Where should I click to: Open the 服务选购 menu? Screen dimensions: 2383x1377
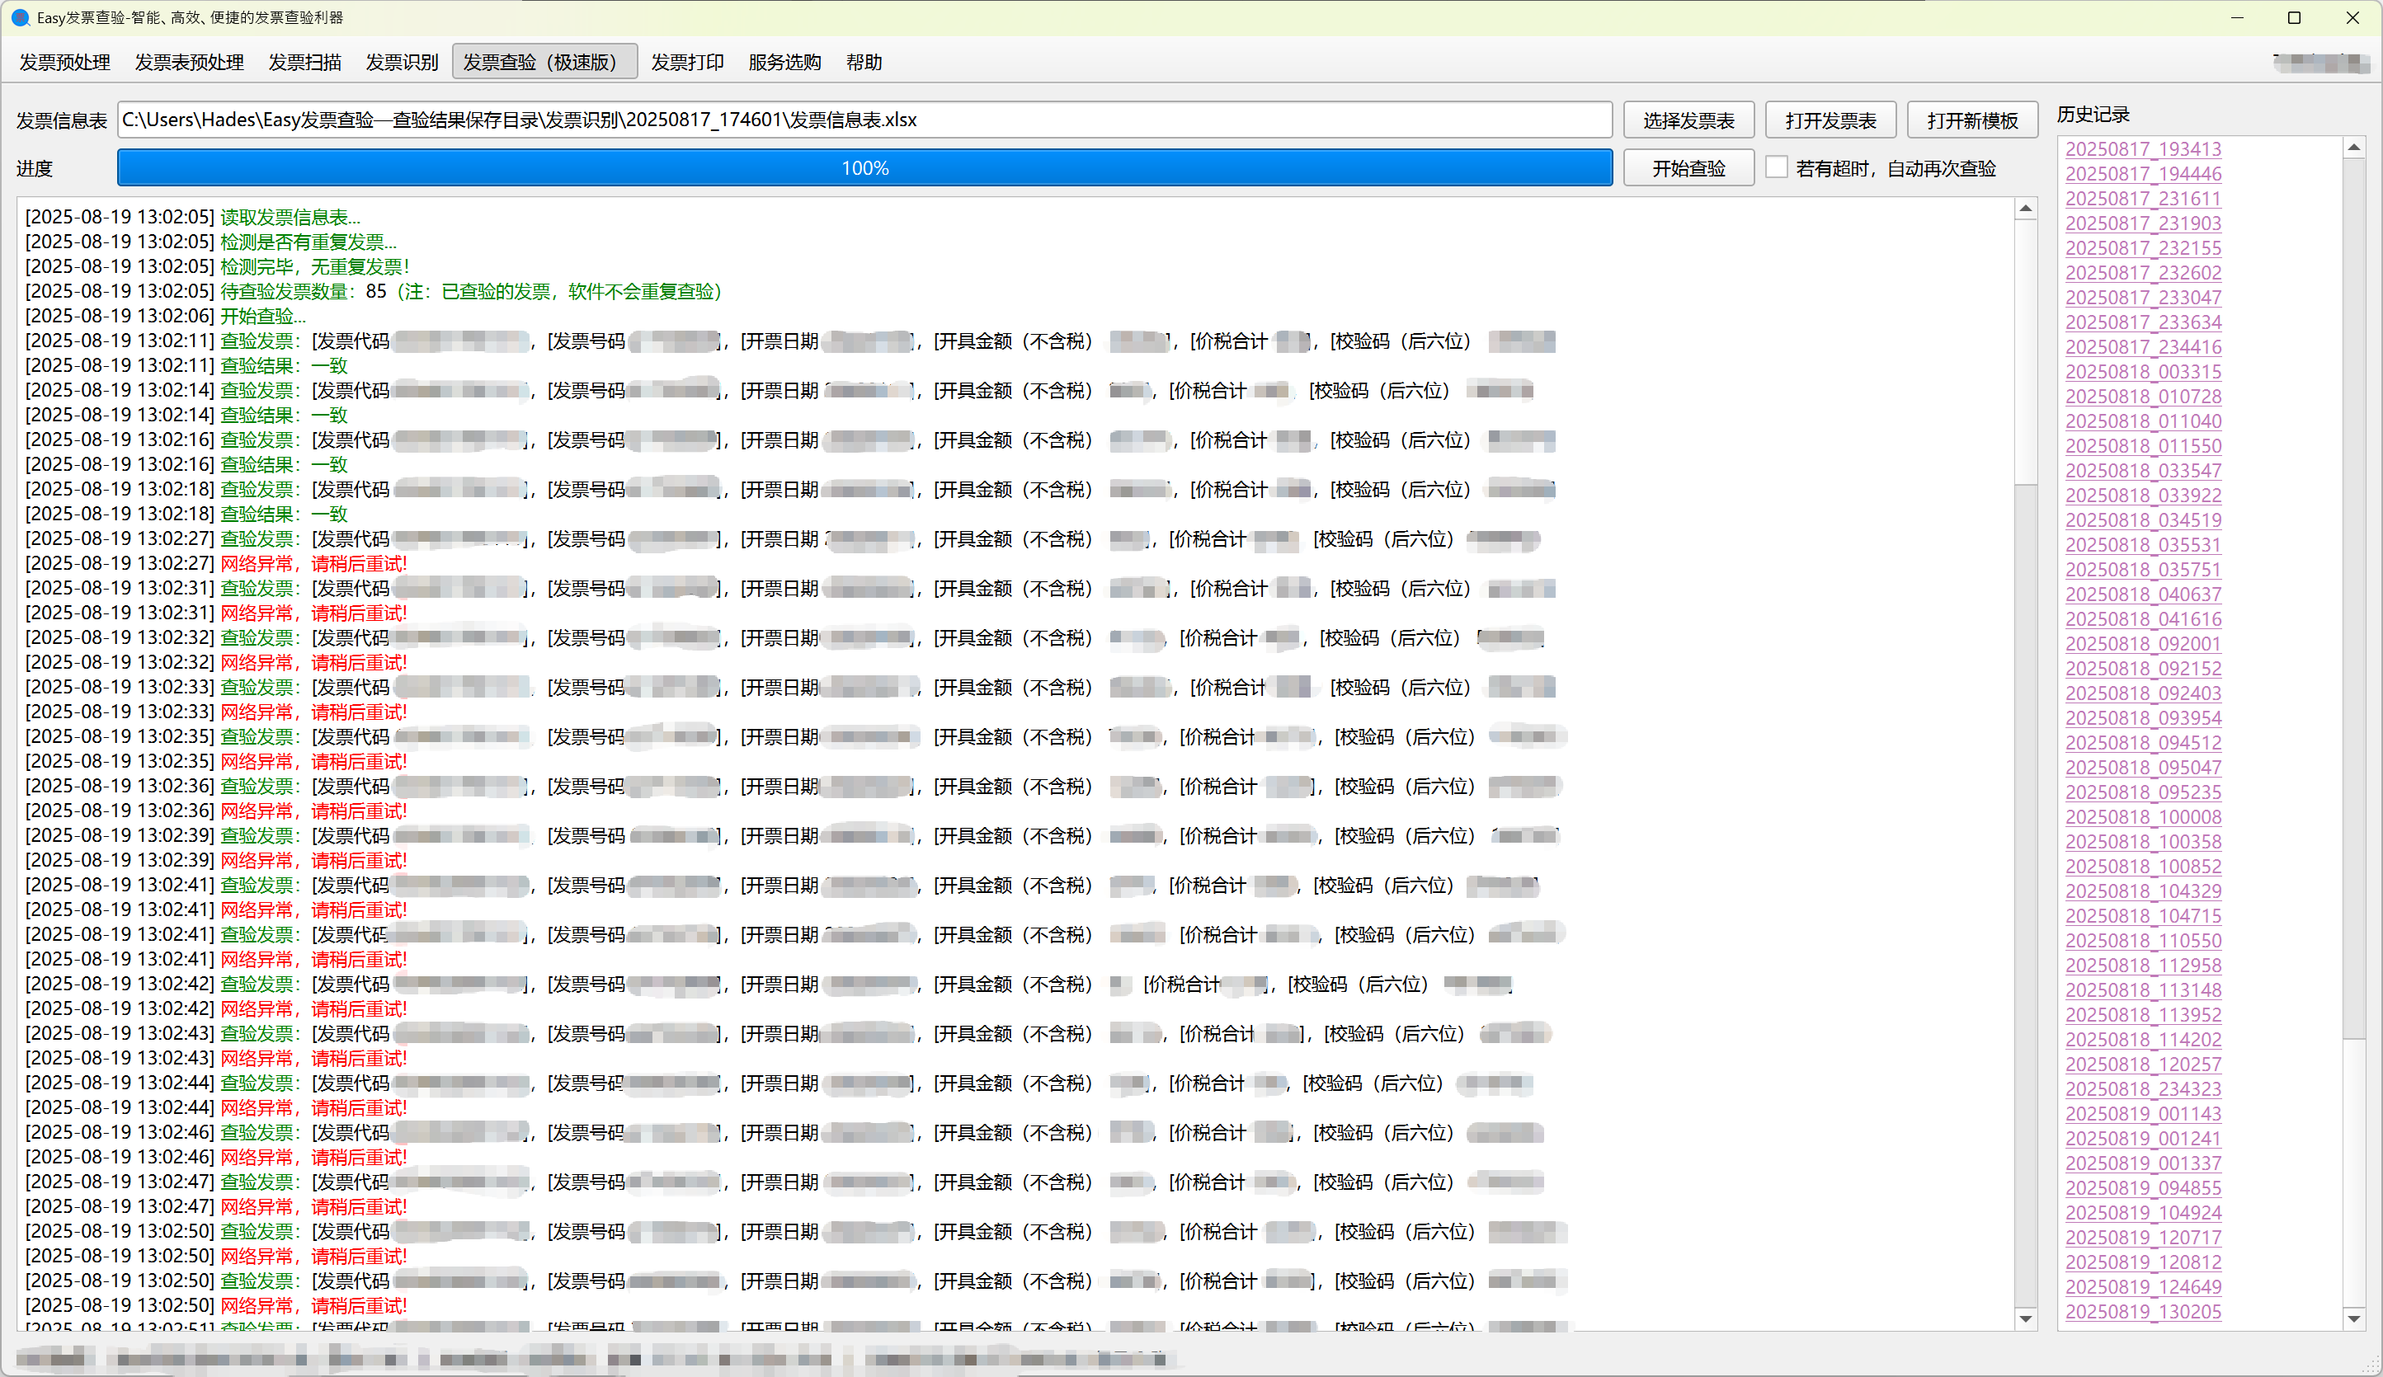point(784,63)
